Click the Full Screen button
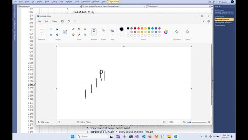The image size is (248, 140). coord(113,2)
